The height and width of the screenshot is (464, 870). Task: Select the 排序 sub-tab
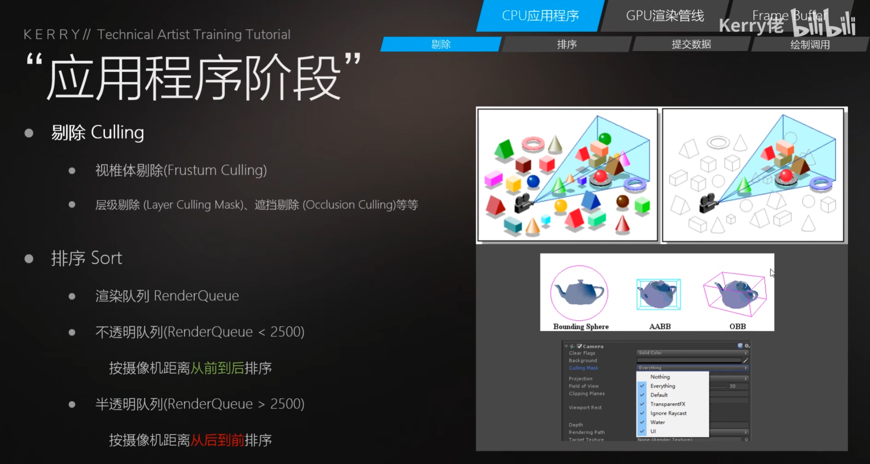(566, 44)
